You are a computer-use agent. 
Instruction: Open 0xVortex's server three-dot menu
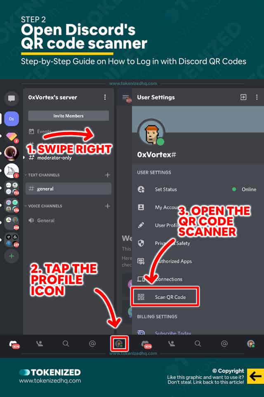pyautogui.click(x=105, y=97)
